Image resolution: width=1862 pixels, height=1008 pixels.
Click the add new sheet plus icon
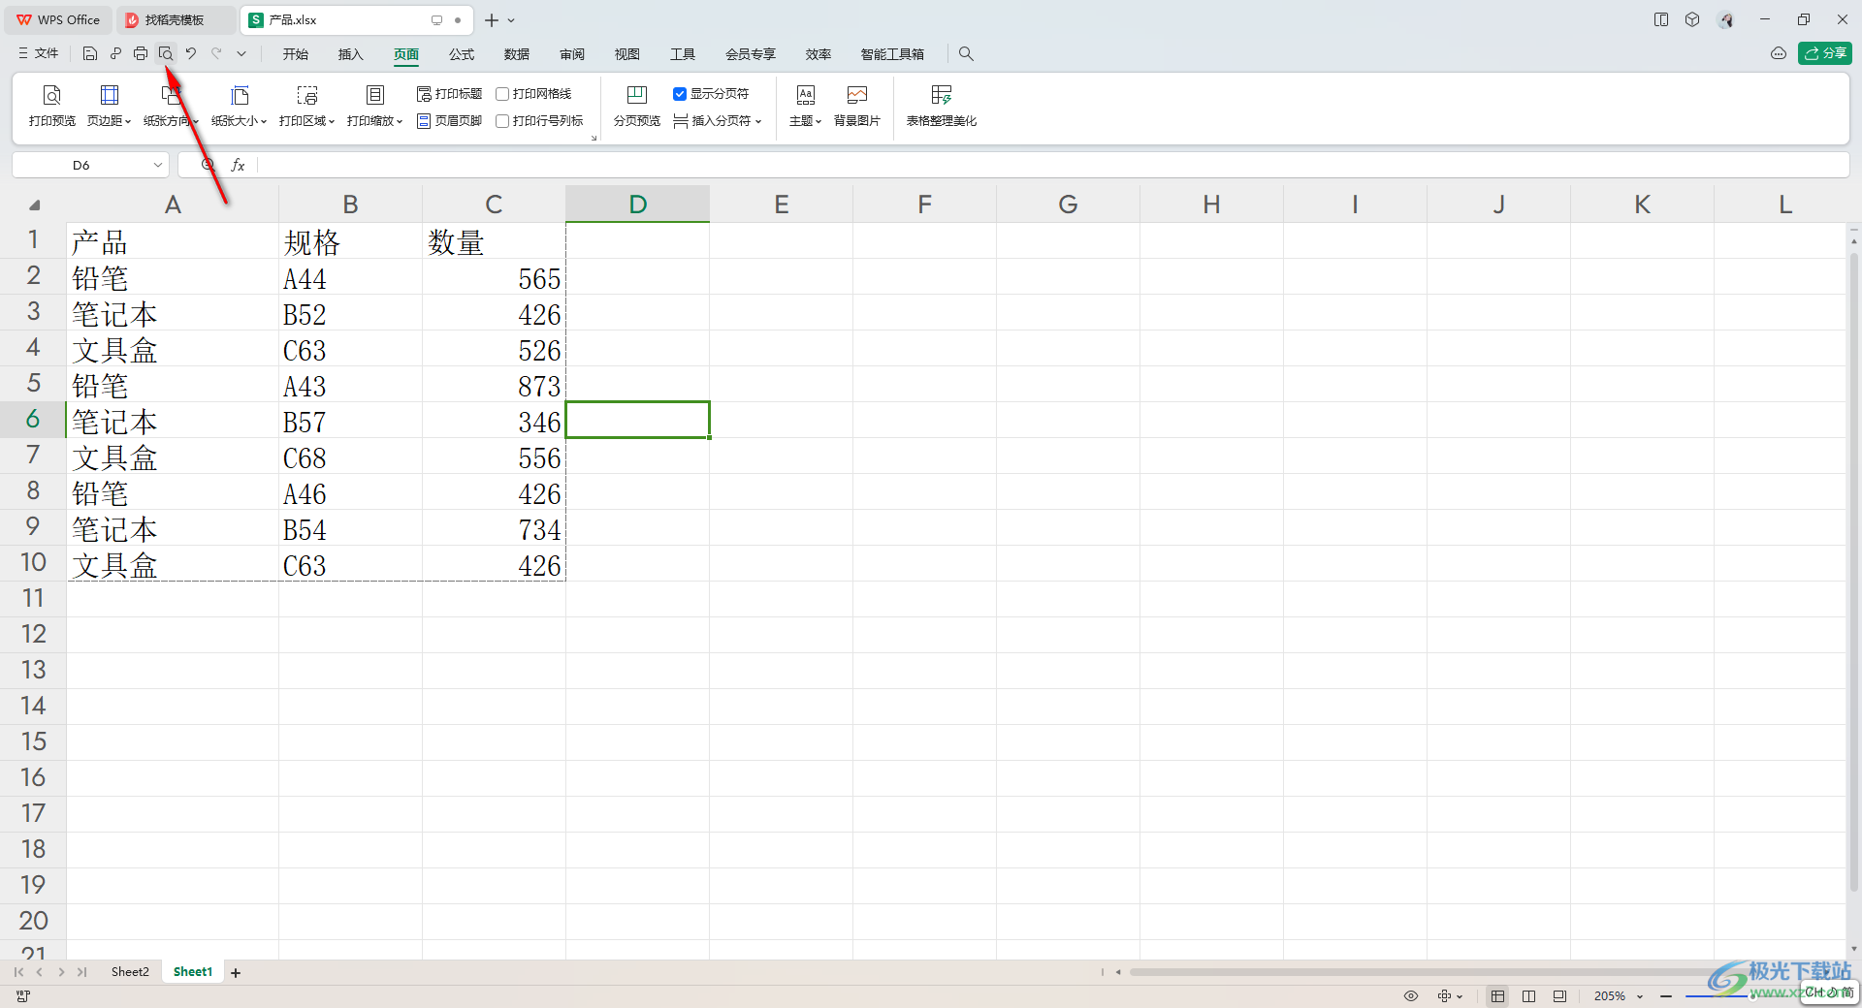click(x=236, y=972)
